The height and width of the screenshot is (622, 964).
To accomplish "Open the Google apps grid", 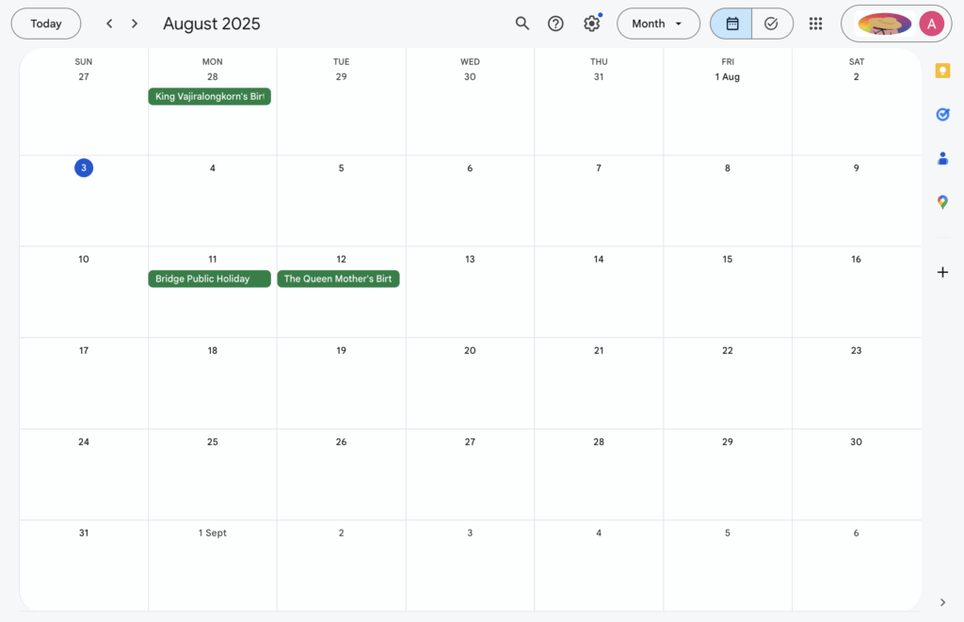I will [815, 24].
